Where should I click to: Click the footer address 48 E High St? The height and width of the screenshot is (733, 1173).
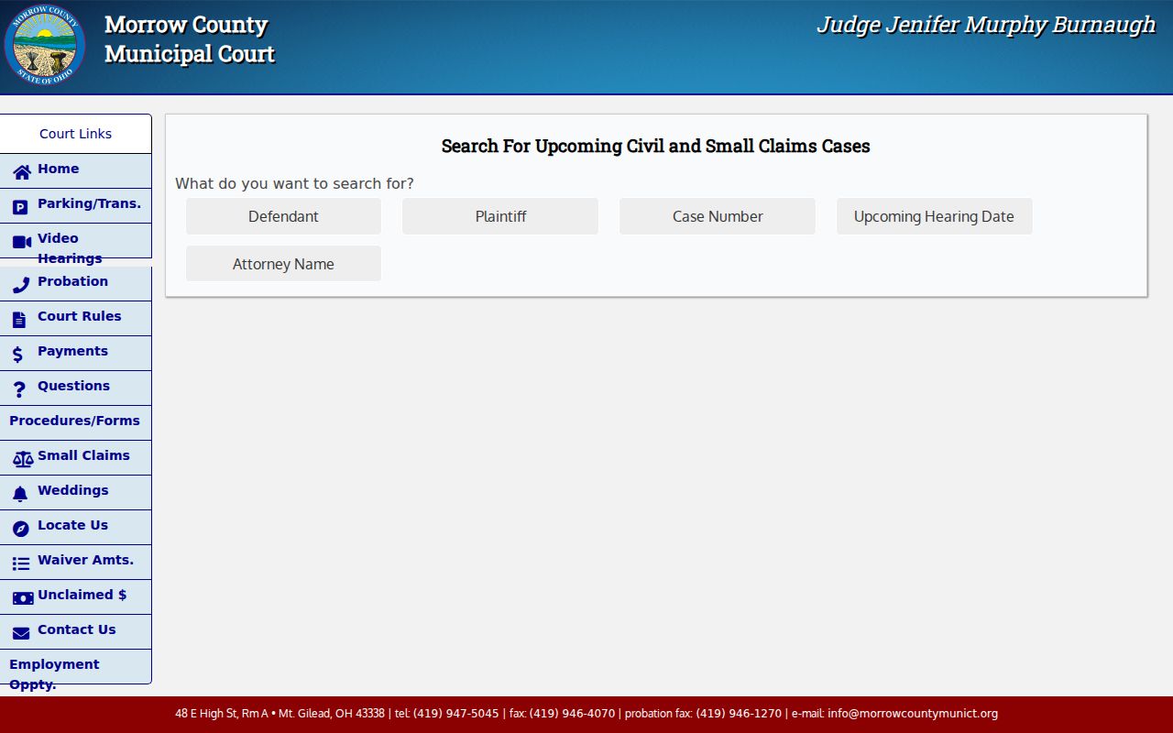(280, 714)
